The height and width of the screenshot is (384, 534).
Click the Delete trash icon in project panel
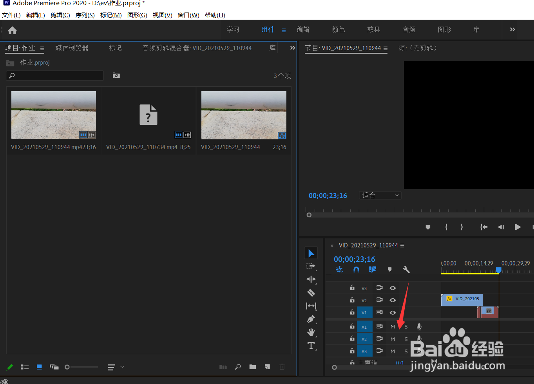282,367
